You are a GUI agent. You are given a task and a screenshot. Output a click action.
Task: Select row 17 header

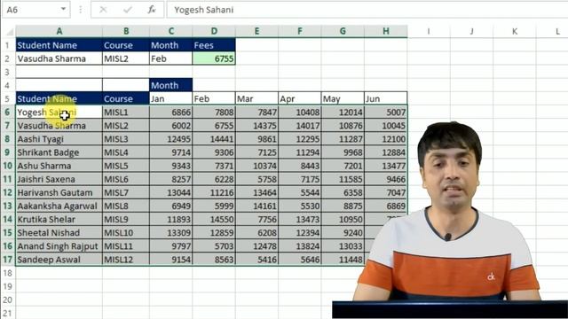click(7, 260)
